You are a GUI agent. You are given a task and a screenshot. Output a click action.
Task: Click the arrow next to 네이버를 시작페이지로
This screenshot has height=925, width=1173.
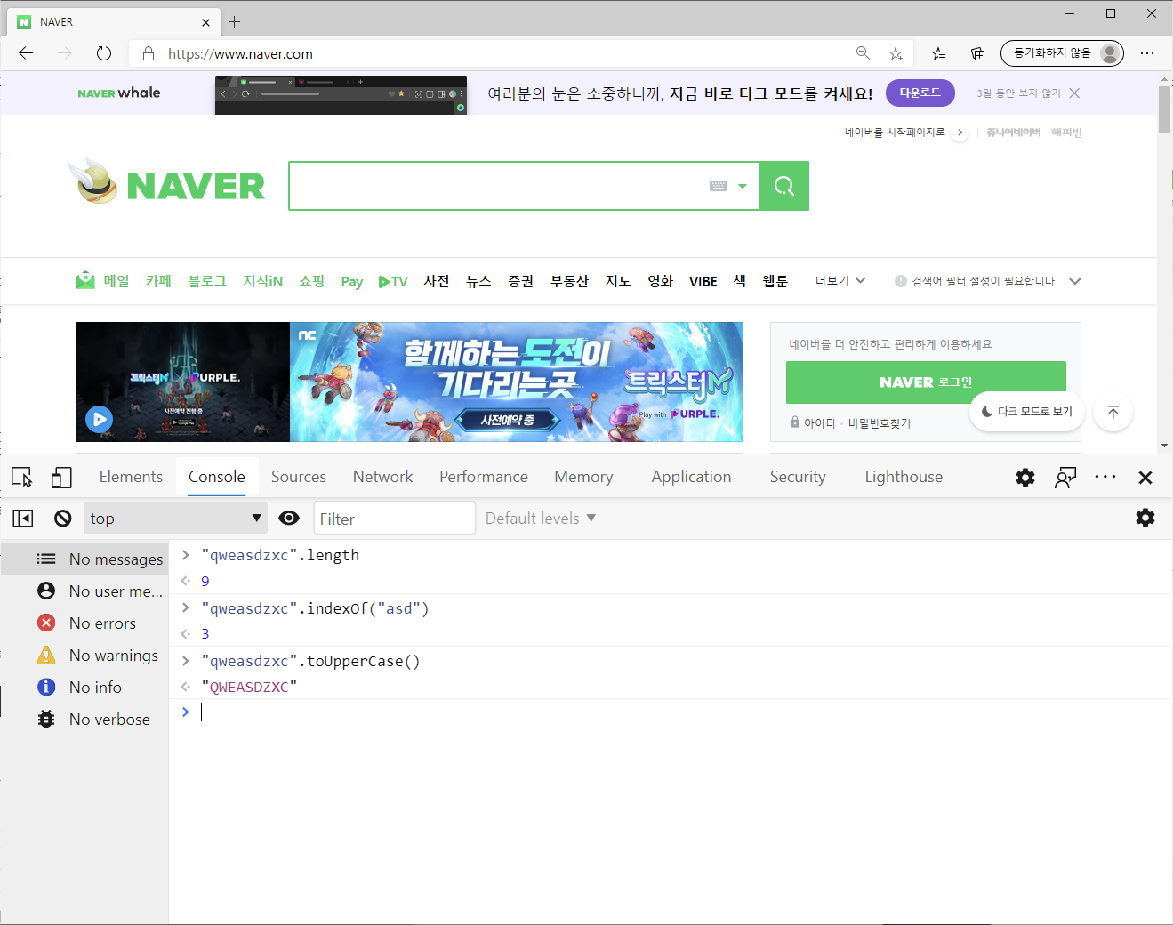(960, 133)
